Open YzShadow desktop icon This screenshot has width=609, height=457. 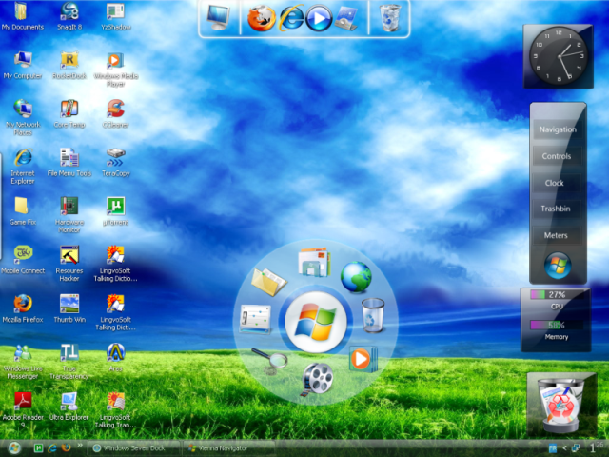click(x=116, y=16)
